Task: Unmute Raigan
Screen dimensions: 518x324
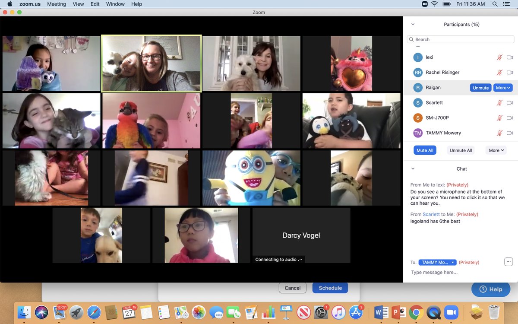Action: coord(480,88)
